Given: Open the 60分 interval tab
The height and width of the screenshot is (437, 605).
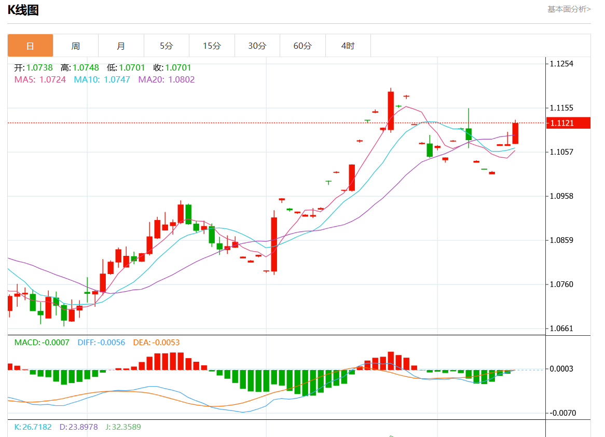Looking at the screenshot, I should 302,46.
